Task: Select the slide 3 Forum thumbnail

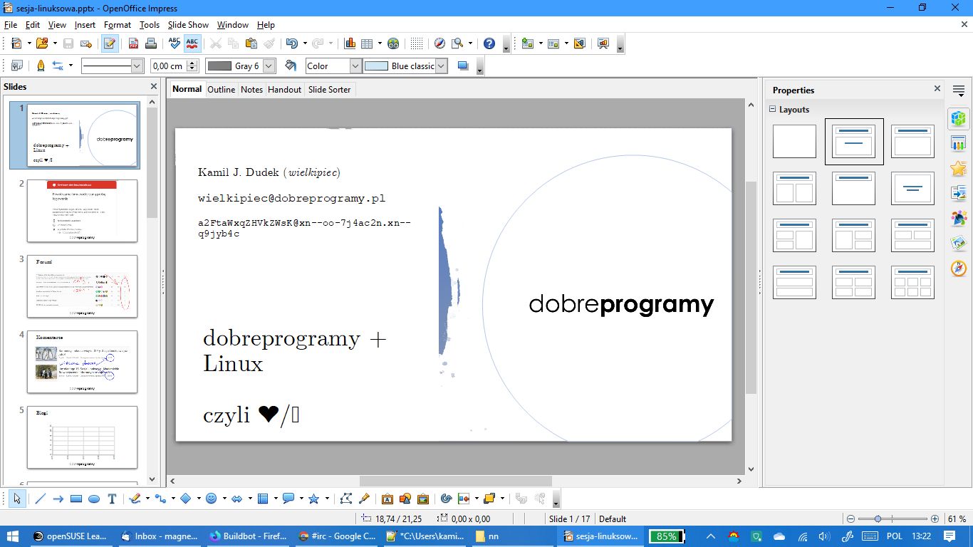Action: point(82,286)
